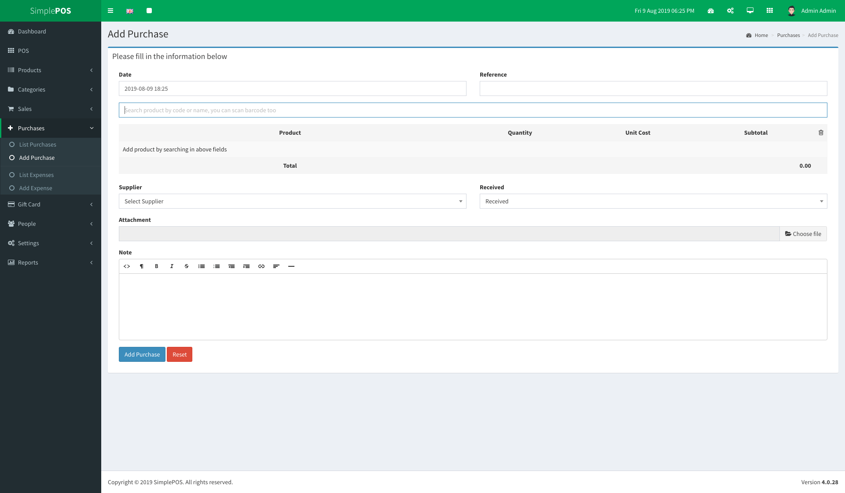Click the total value '0.00'
The height and width of the screenshot is (493, 845).
[x=805, y=166]
